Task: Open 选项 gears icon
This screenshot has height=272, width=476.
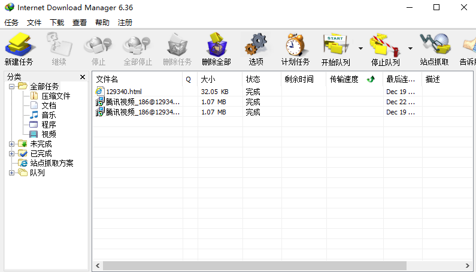Action: coord(256,45)
